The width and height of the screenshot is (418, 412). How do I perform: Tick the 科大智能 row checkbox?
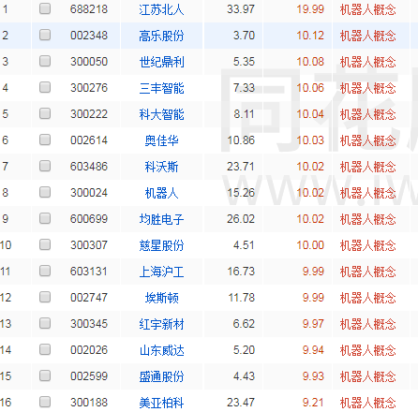click(45, 113)
